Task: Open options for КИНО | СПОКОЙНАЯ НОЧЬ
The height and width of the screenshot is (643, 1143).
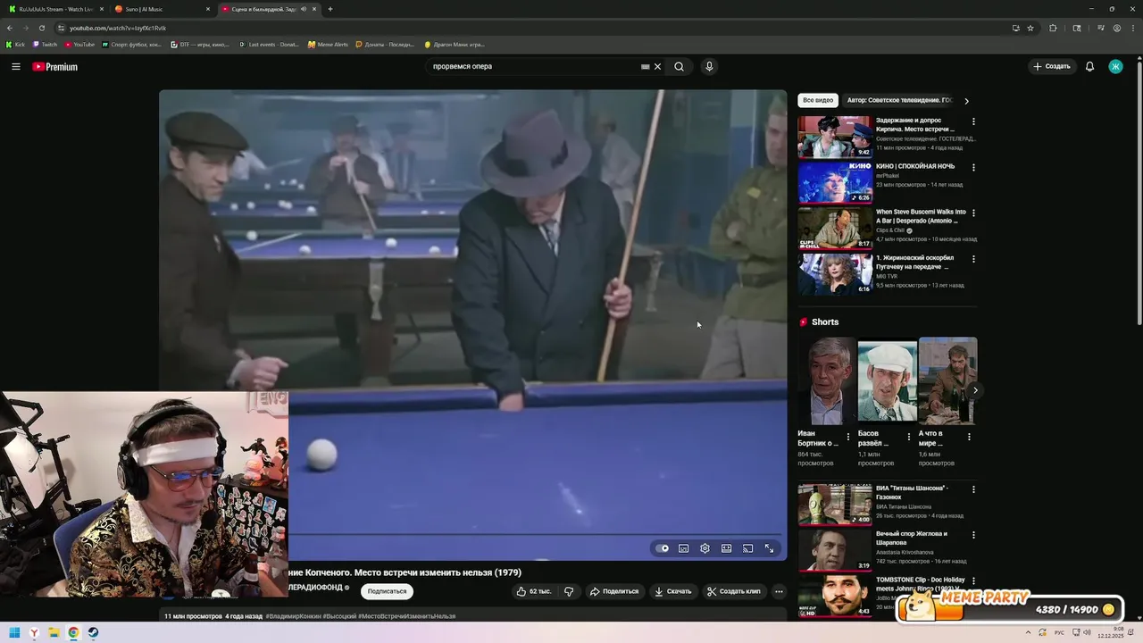Action: (x=973, y=167)
